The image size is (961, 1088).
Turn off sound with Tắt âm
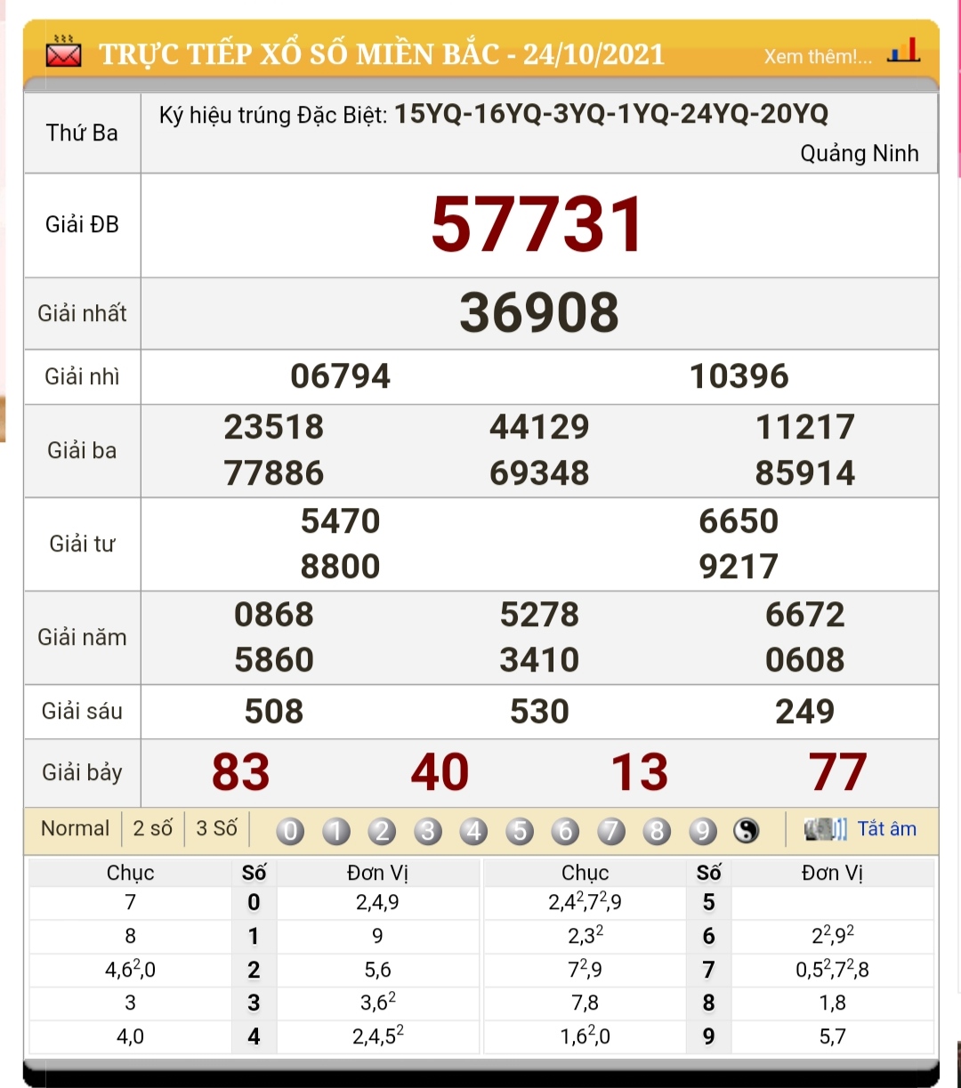[886, 829]
